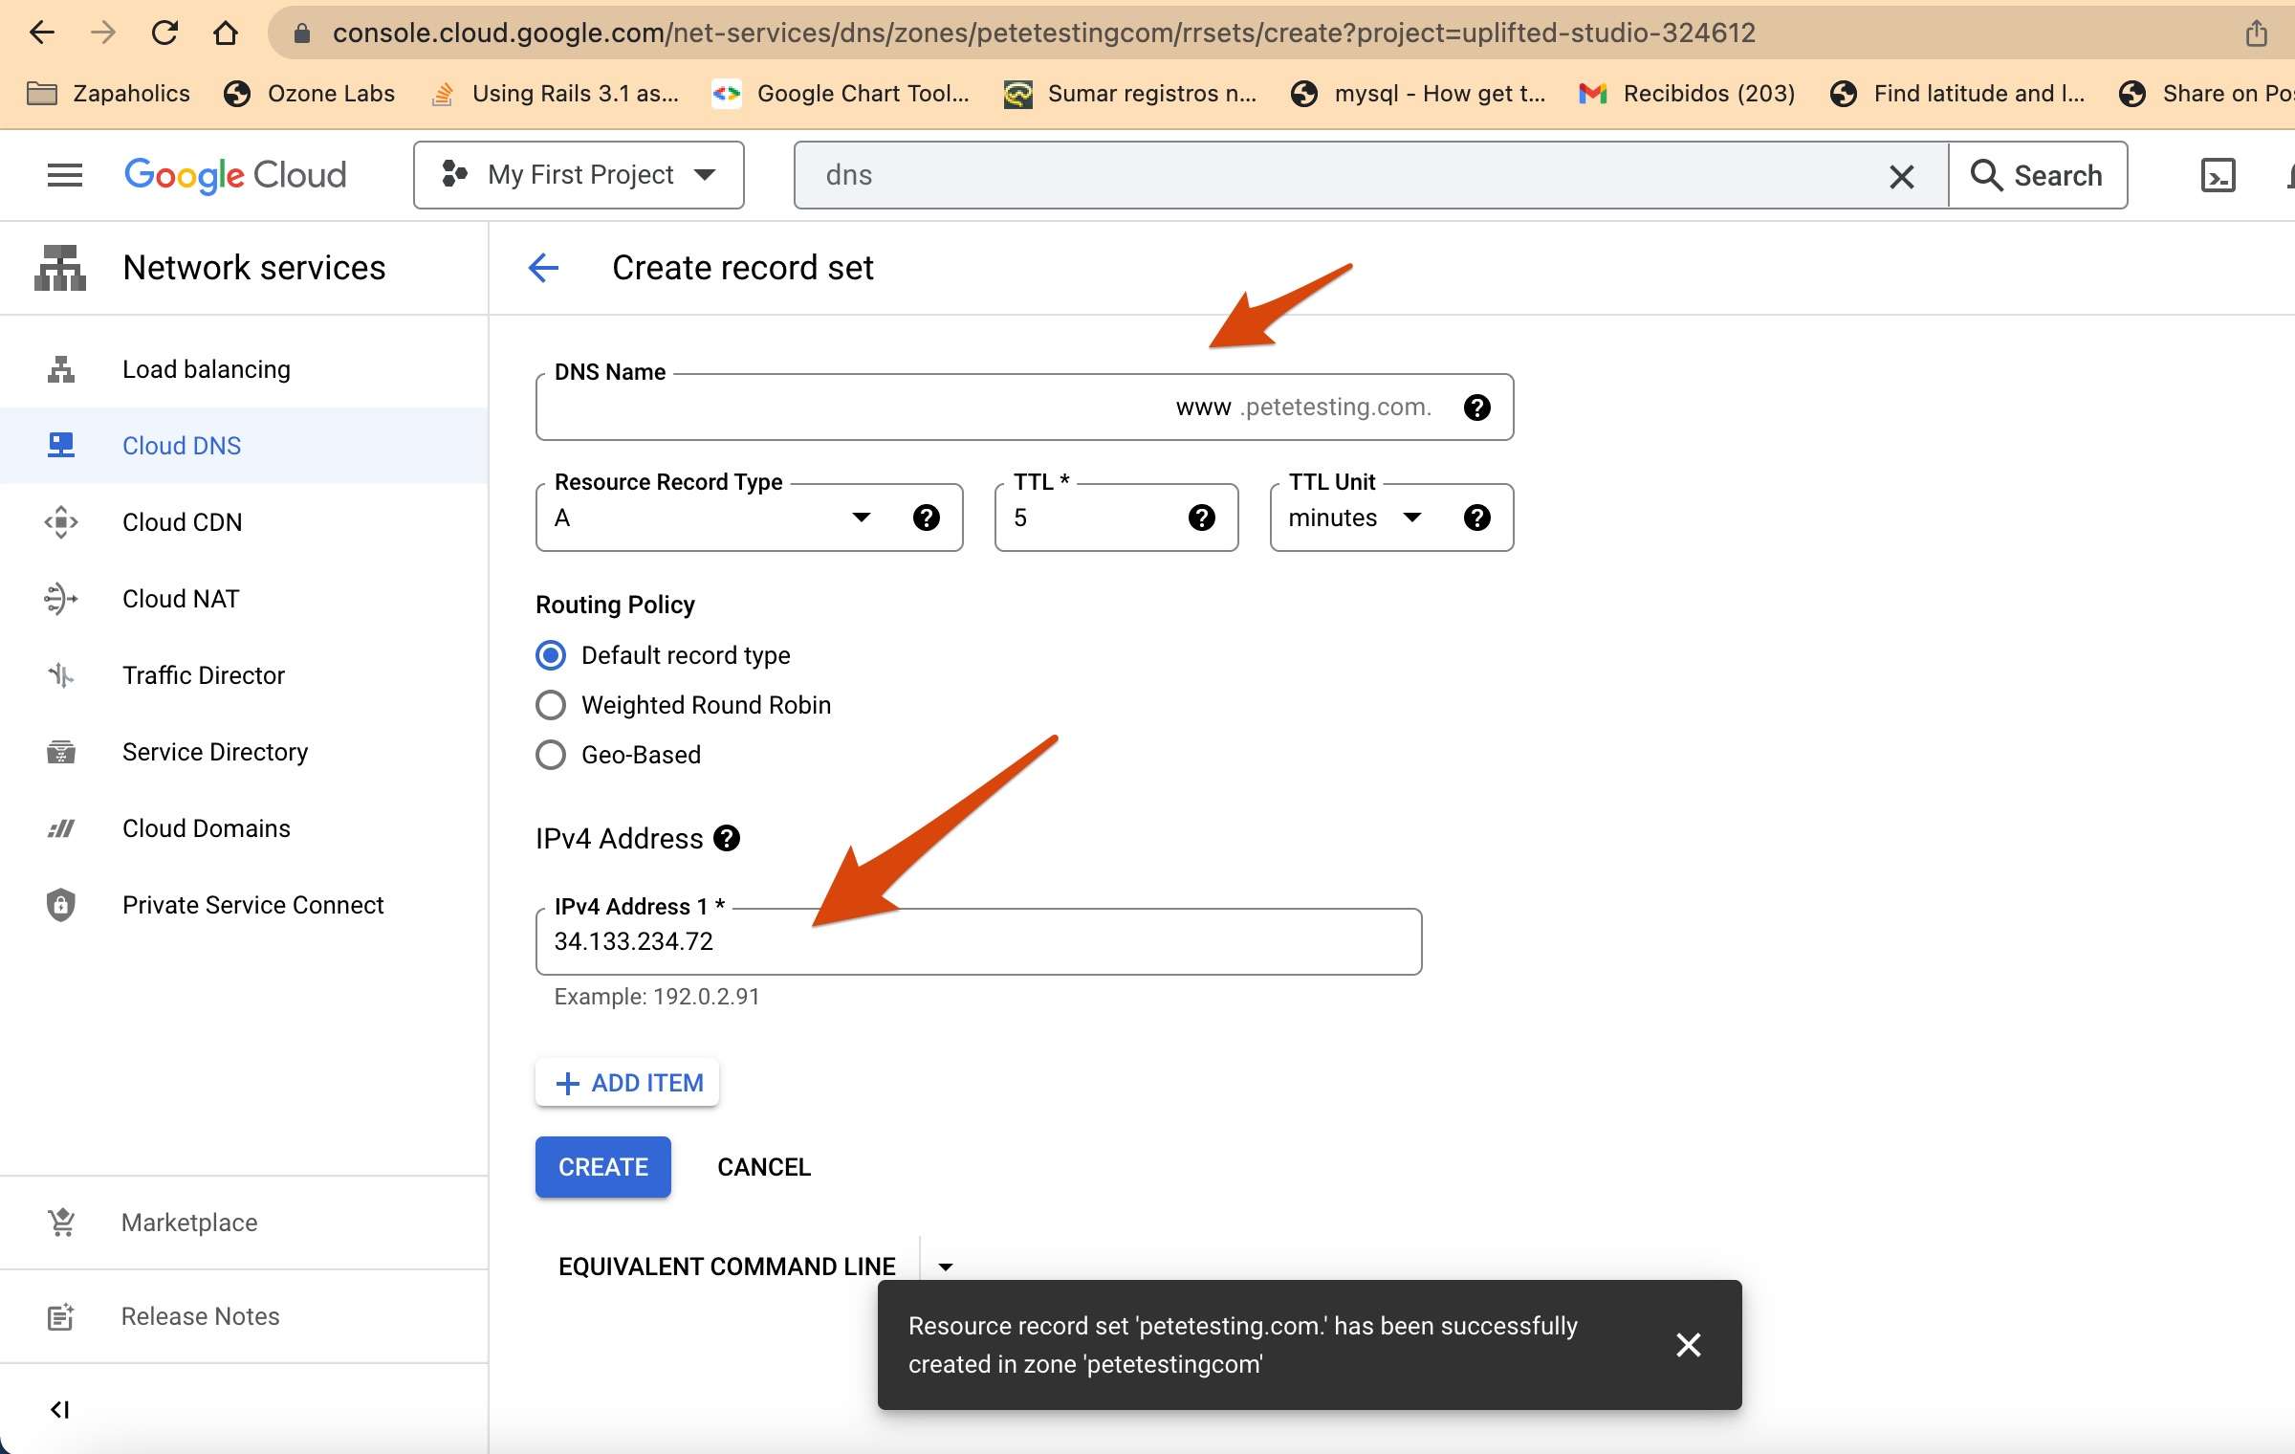The width and height of the screenshot is (2295, 1454).
Task: Select Geo-Based routing policy
Action: (x=551, y=755)
